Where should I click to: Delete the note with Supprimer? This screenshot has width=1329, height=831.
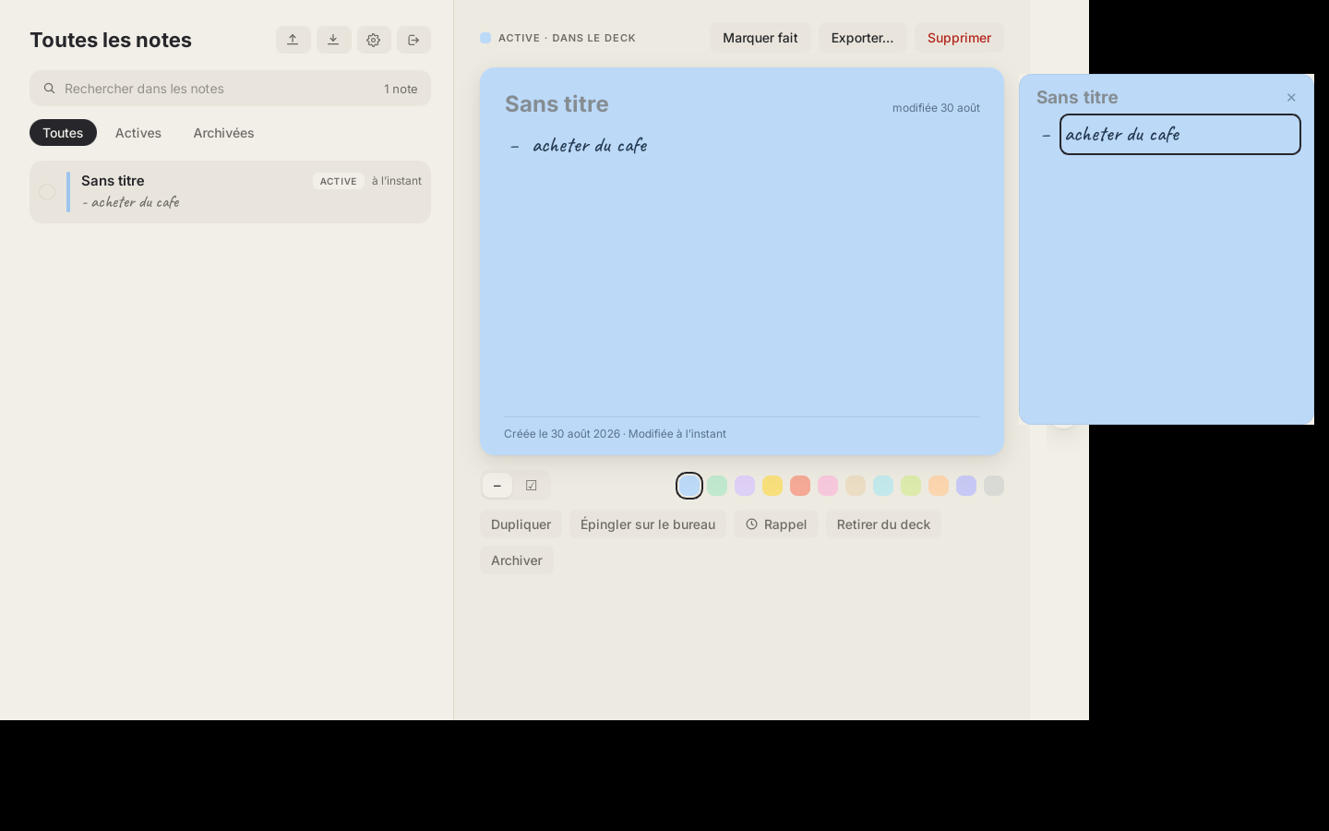tap(959, 38)
